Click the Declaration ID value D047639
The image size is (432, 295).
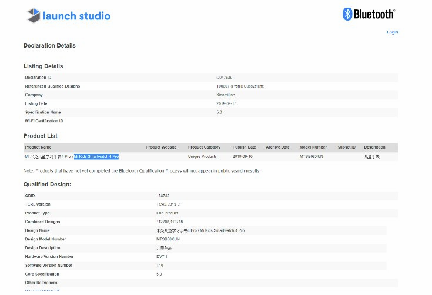pyautogui.click(x=225, y=78)
